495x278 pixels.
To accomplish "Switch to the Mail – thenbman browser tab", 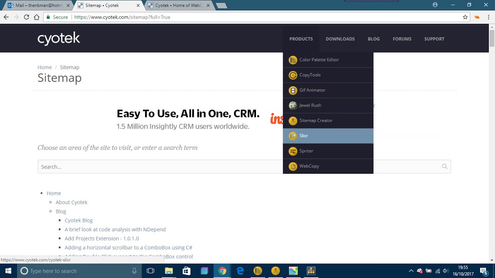I will pos(38,5).
